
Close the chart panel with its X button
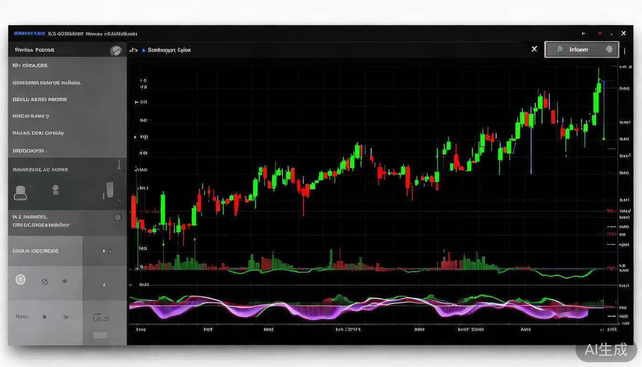pyautogui.click(x=535, y=49)
